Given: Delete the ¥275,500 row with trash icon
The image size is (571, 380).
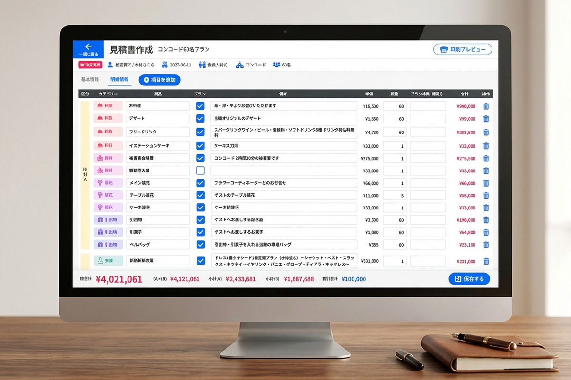Looking at the screenshot, I should pyautogui.click(x=486, y=159).
